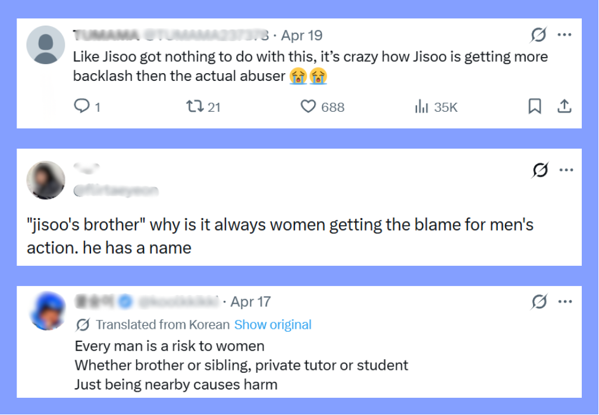This screenshot has width=599, height=415.
Task: Like the tweet with 688 likes
Action: point(308,106)
